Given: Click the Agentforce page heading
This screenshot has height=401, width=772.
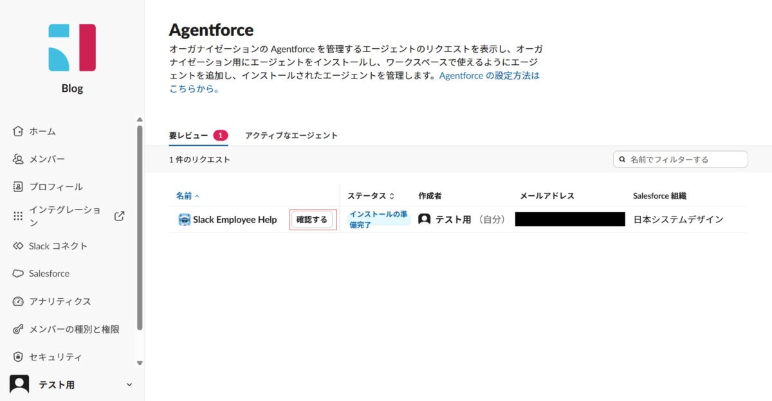Looking at the screenshot, I should click(x=211, y=30).
